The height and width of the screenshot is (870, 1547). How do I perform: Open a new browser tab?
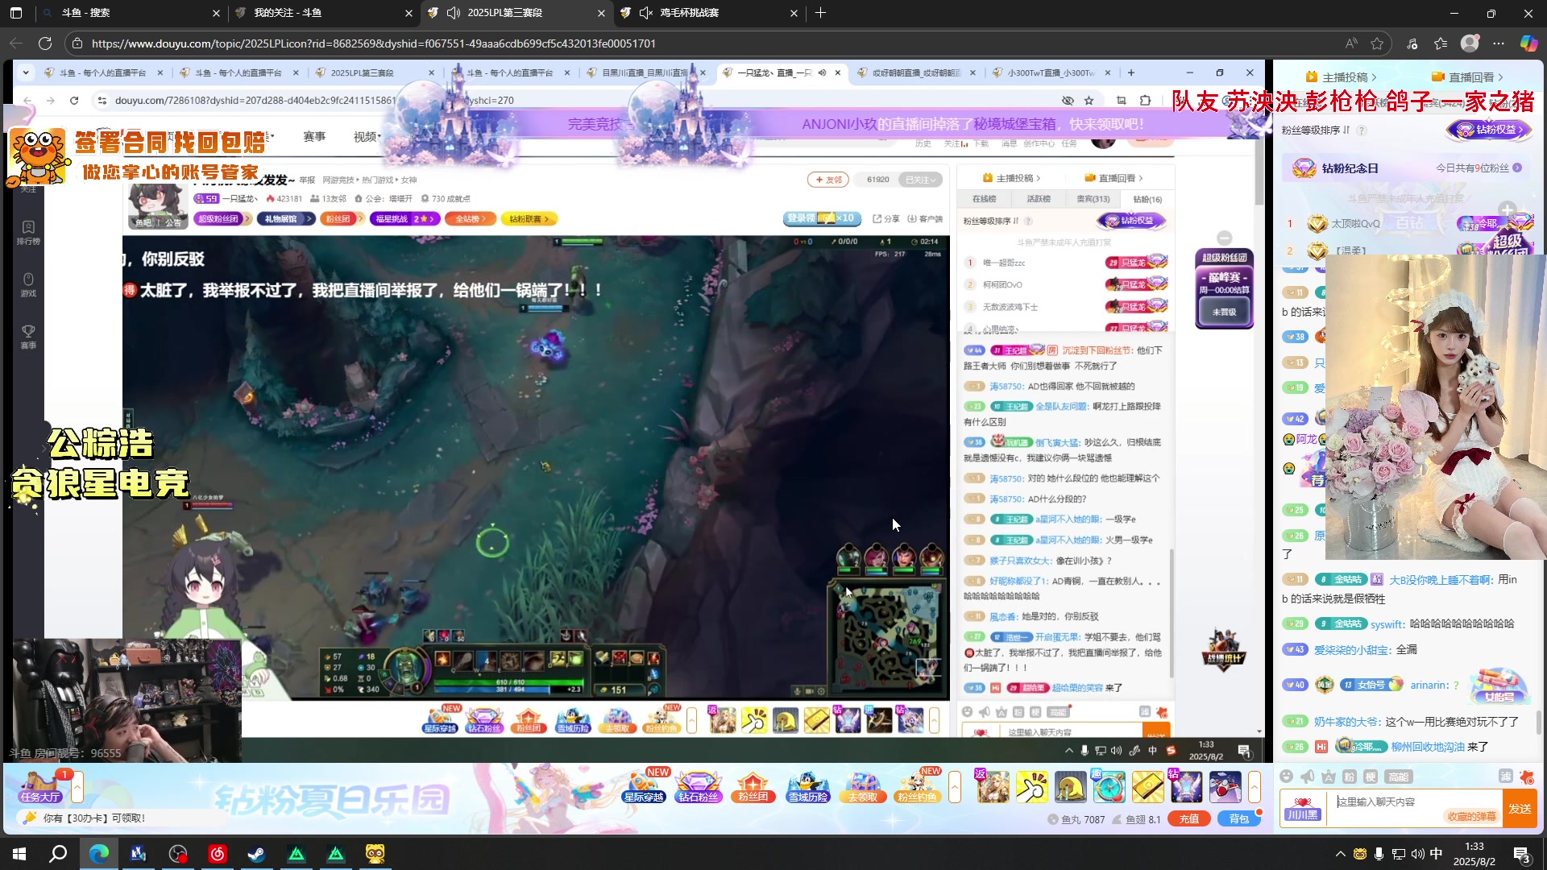point(820,13)
